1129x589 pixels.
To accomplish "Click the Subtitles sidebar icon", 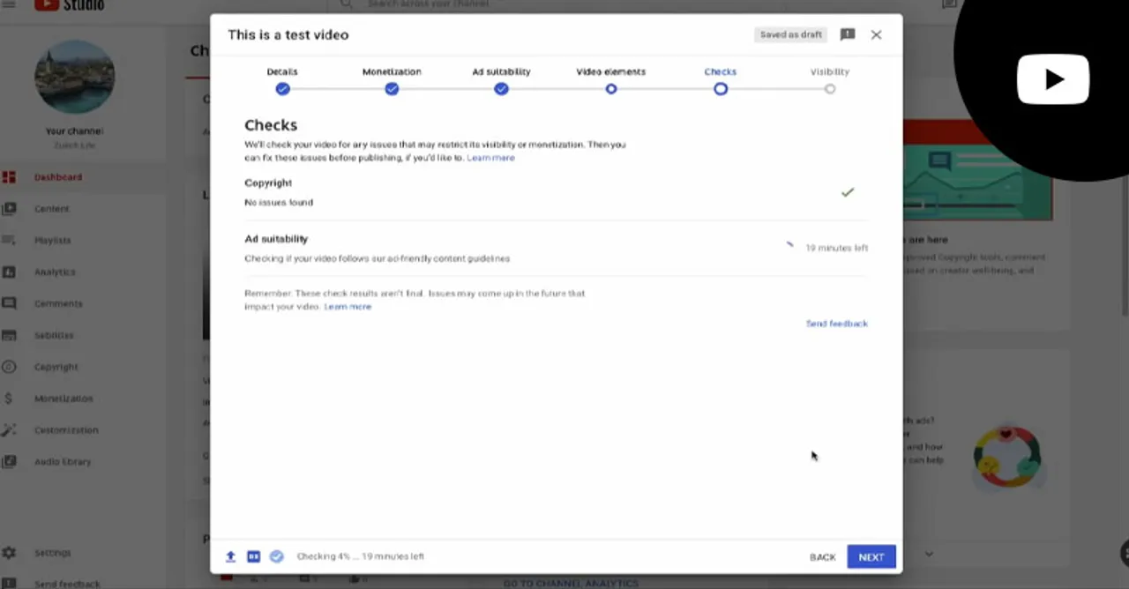I will [x=9, y=335].
